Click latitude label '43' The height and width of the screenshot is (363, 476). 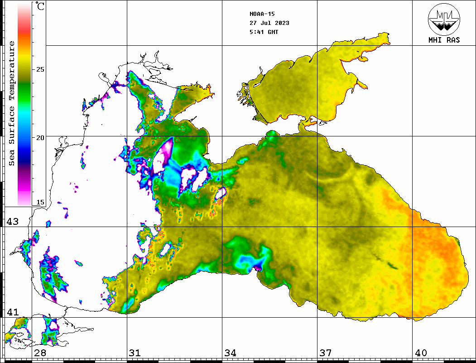[x=12, y=222]
